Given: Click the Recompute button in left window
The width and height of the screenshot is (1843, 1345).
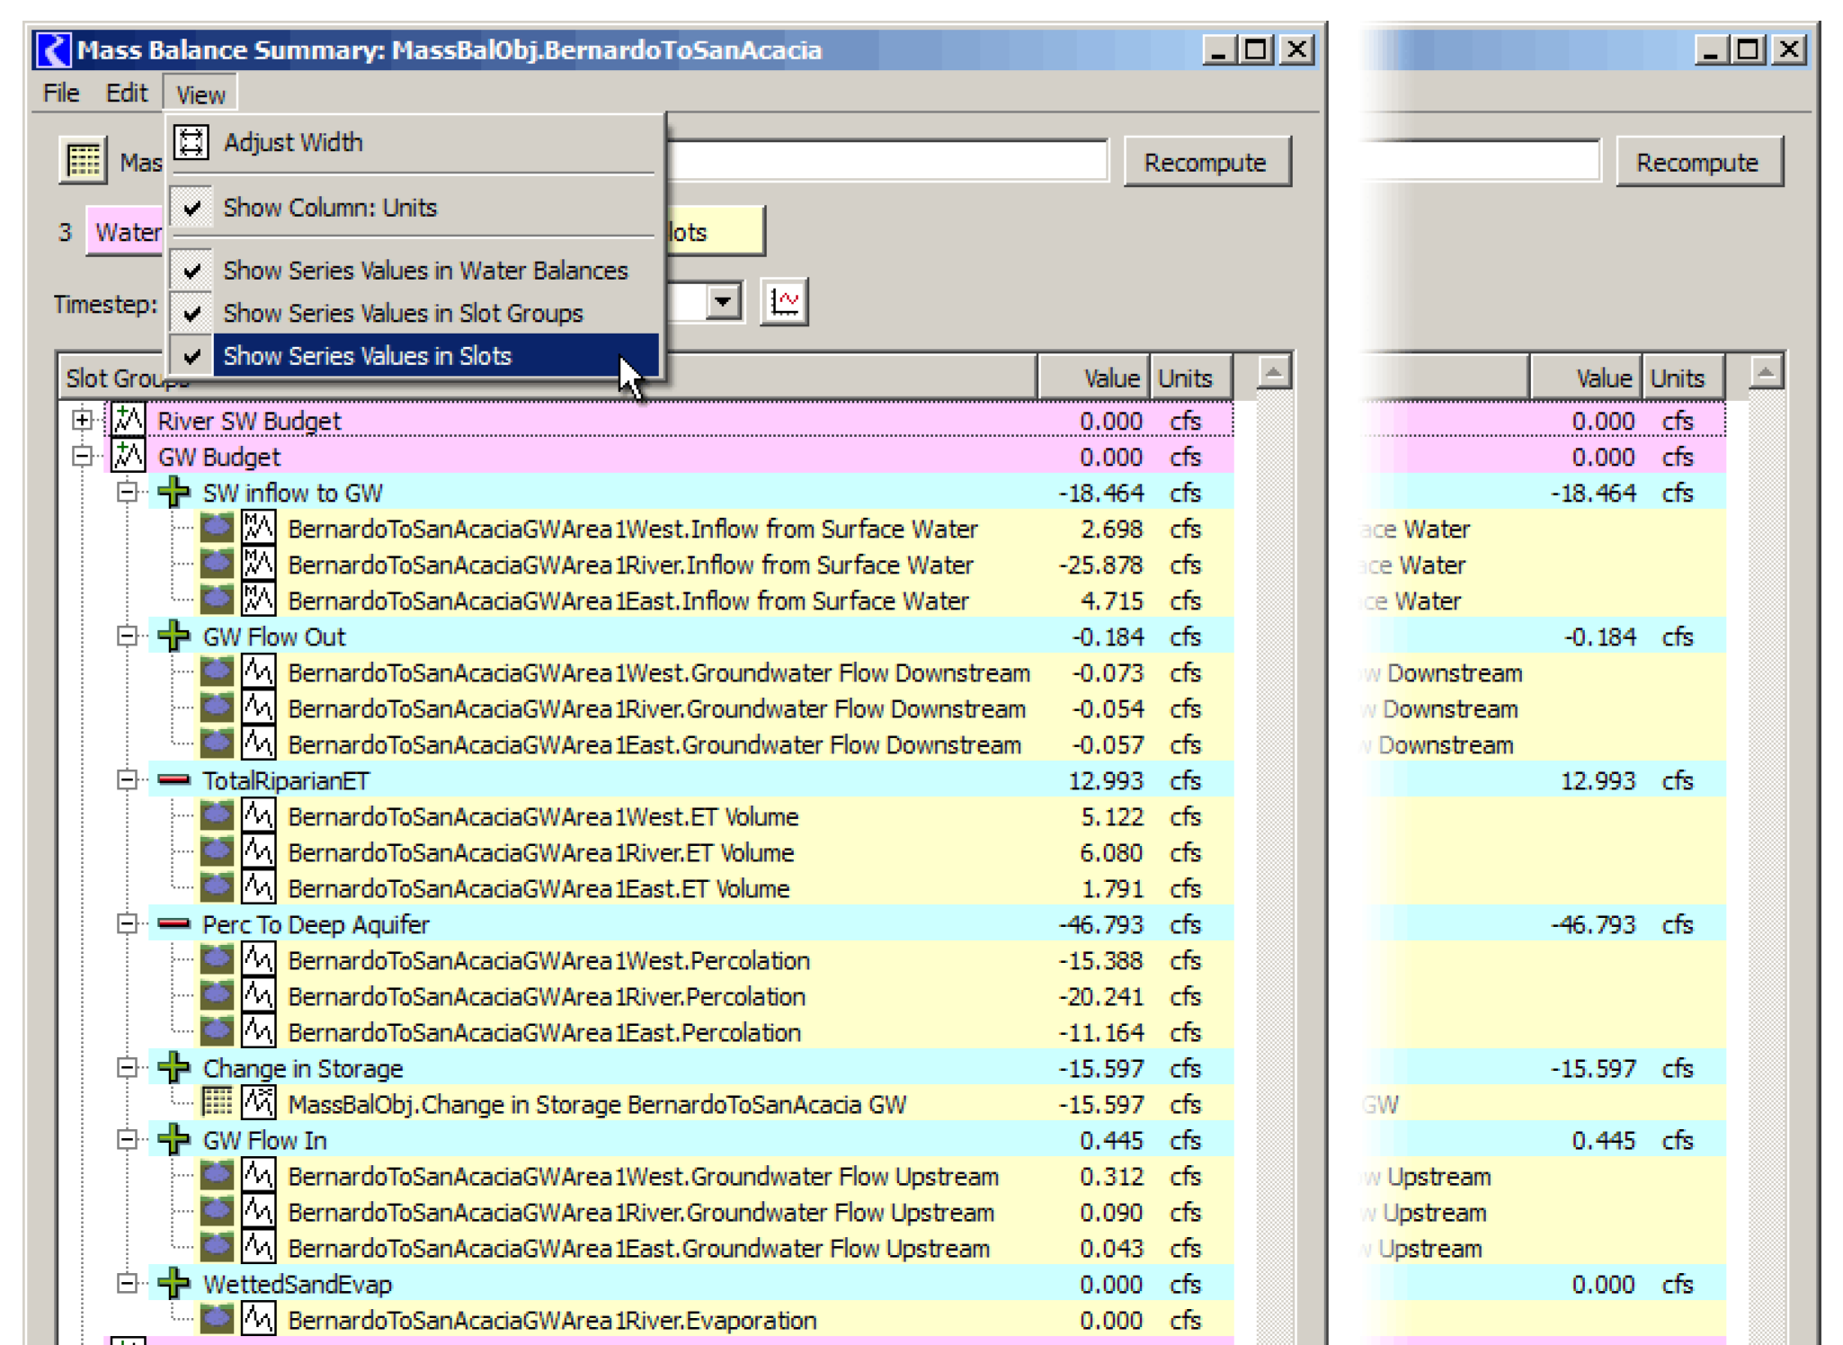Looking at the screenshot, I should pos(1205,163).
